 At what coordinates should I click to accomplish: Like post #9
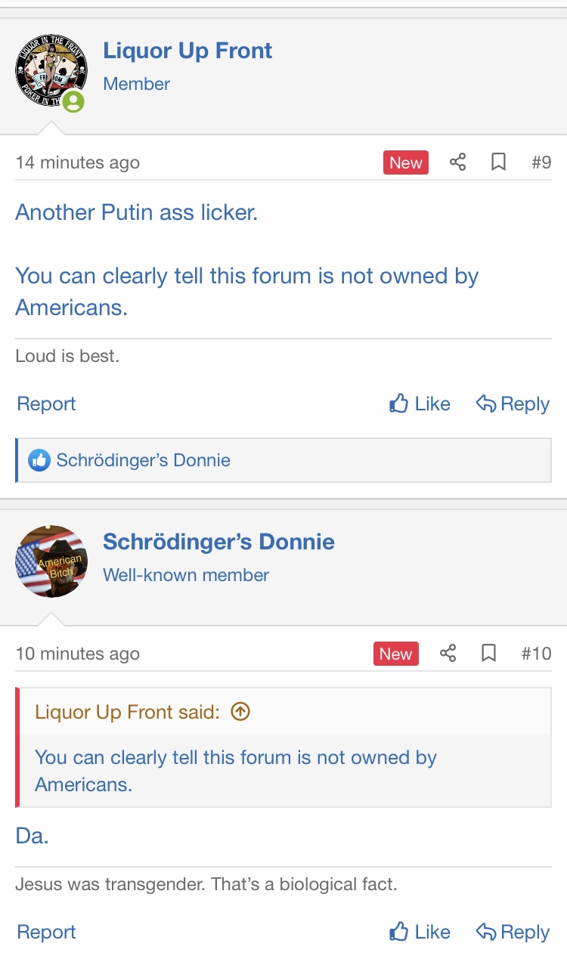tap(420, 404)
